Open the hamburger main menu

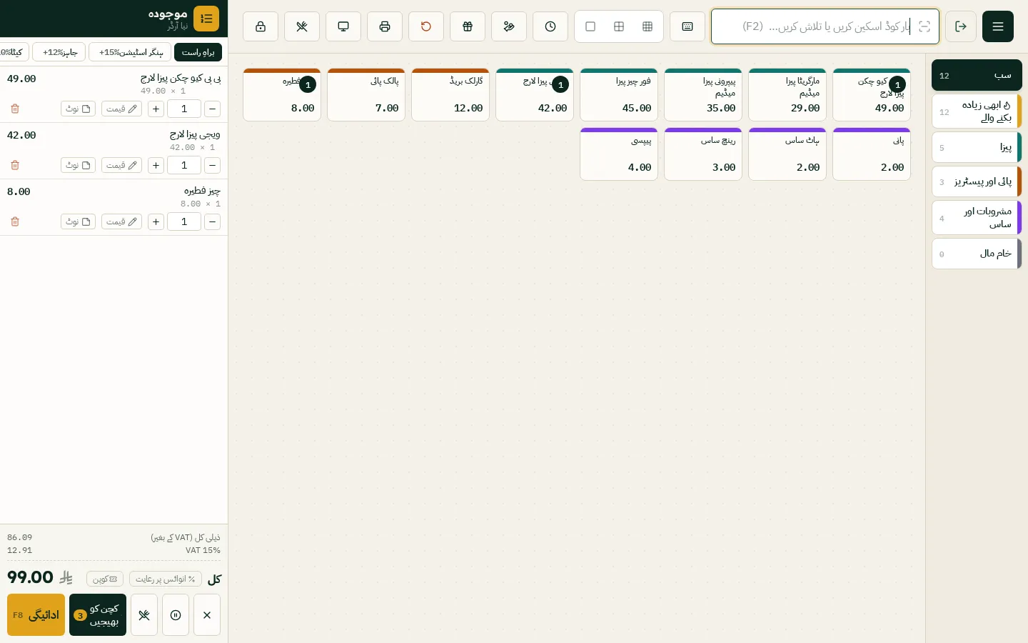pyautogui.click(x=998, y=26)
